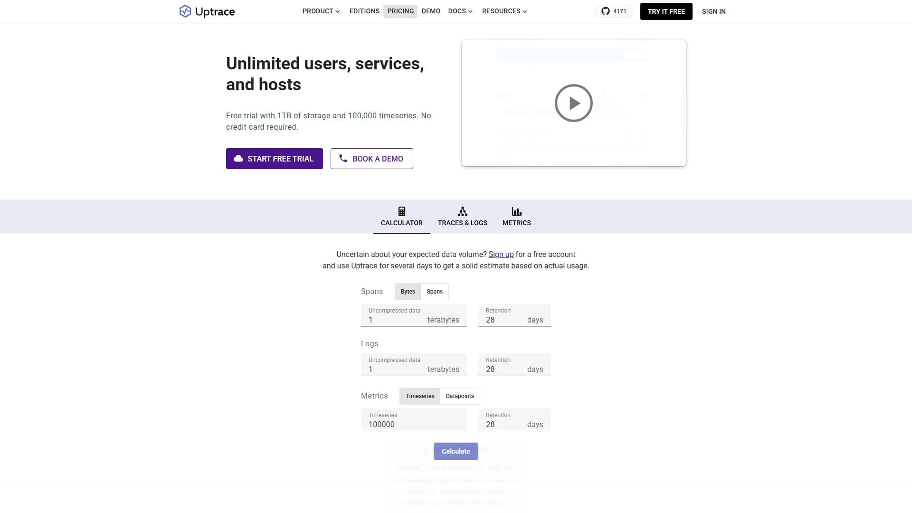Click the 'Free trial with 1TB of storage' text
The width and height of the screenshot is (912, 513).
click(x=328, y=122)
